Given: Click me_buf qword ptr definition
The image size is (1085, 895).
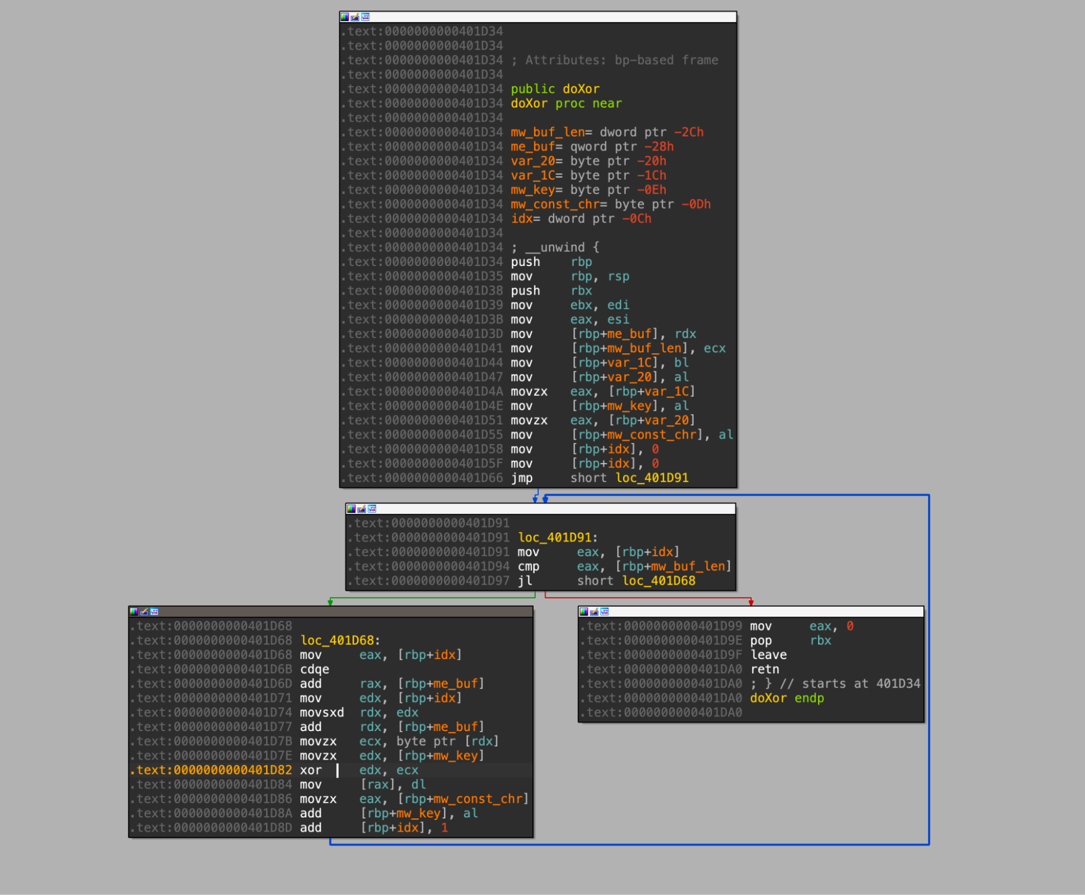Looking at the screenshot, I should tap(592, 147).
